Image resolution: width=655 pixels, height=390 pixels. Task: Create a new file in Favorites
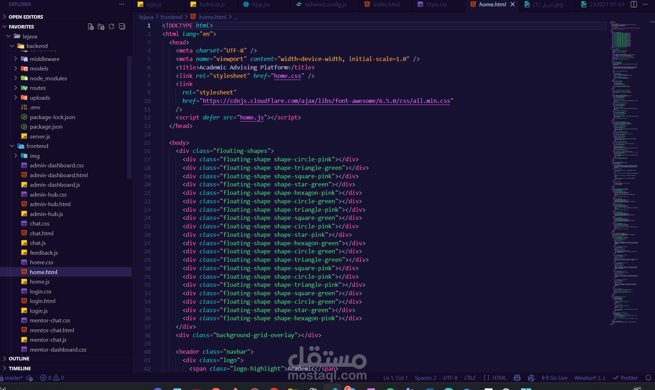(x=91, y=27)
